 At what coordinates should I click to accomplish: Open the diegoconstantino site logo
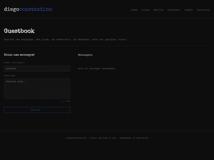(28, 9)
